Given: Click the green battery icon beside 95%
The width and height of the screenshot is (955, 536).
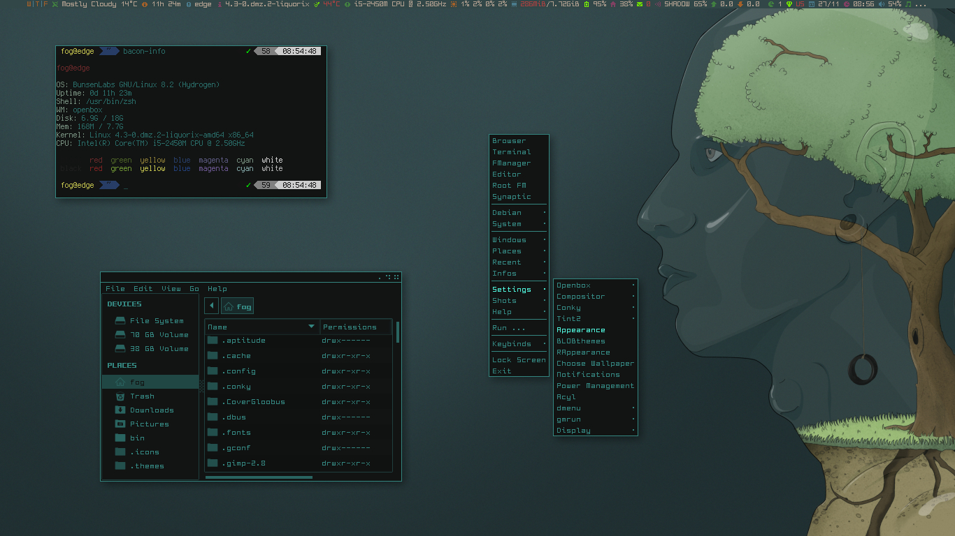Looking at the screenshot, I should pos(586,4).
